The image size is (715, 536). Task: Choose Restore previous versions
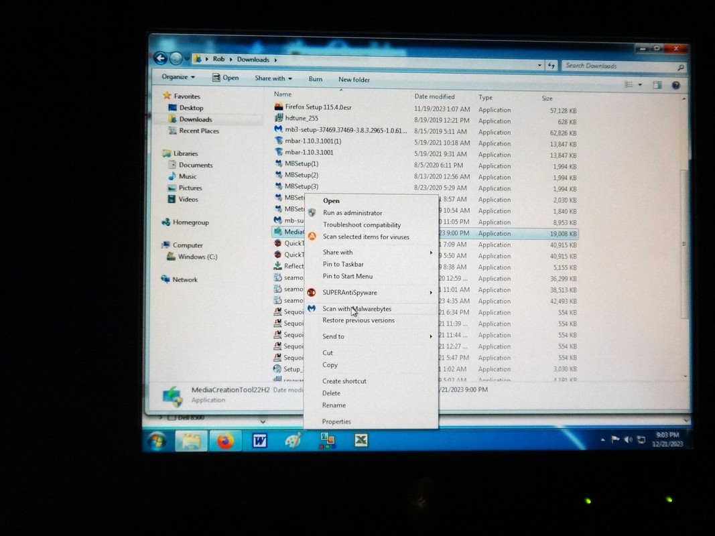point(359,320)
